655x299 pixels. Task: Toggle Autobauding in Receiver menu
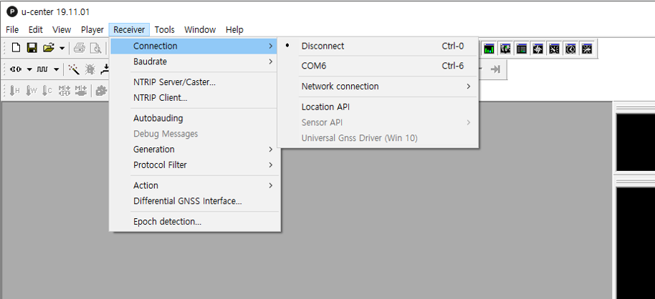coord(193,119)
